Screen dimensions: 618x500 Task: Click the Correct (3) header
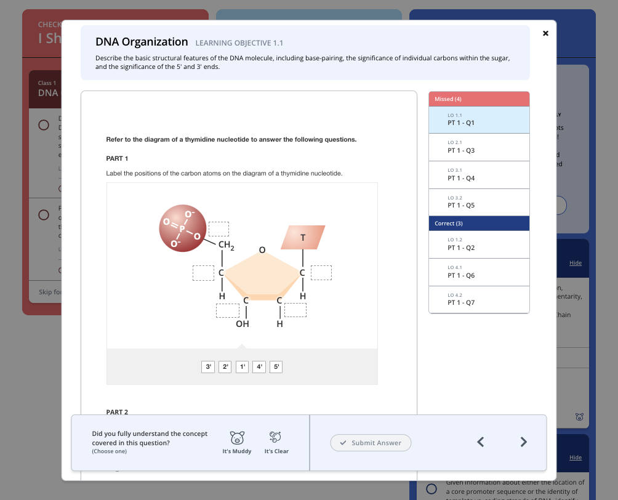click(x=479, y=224)
